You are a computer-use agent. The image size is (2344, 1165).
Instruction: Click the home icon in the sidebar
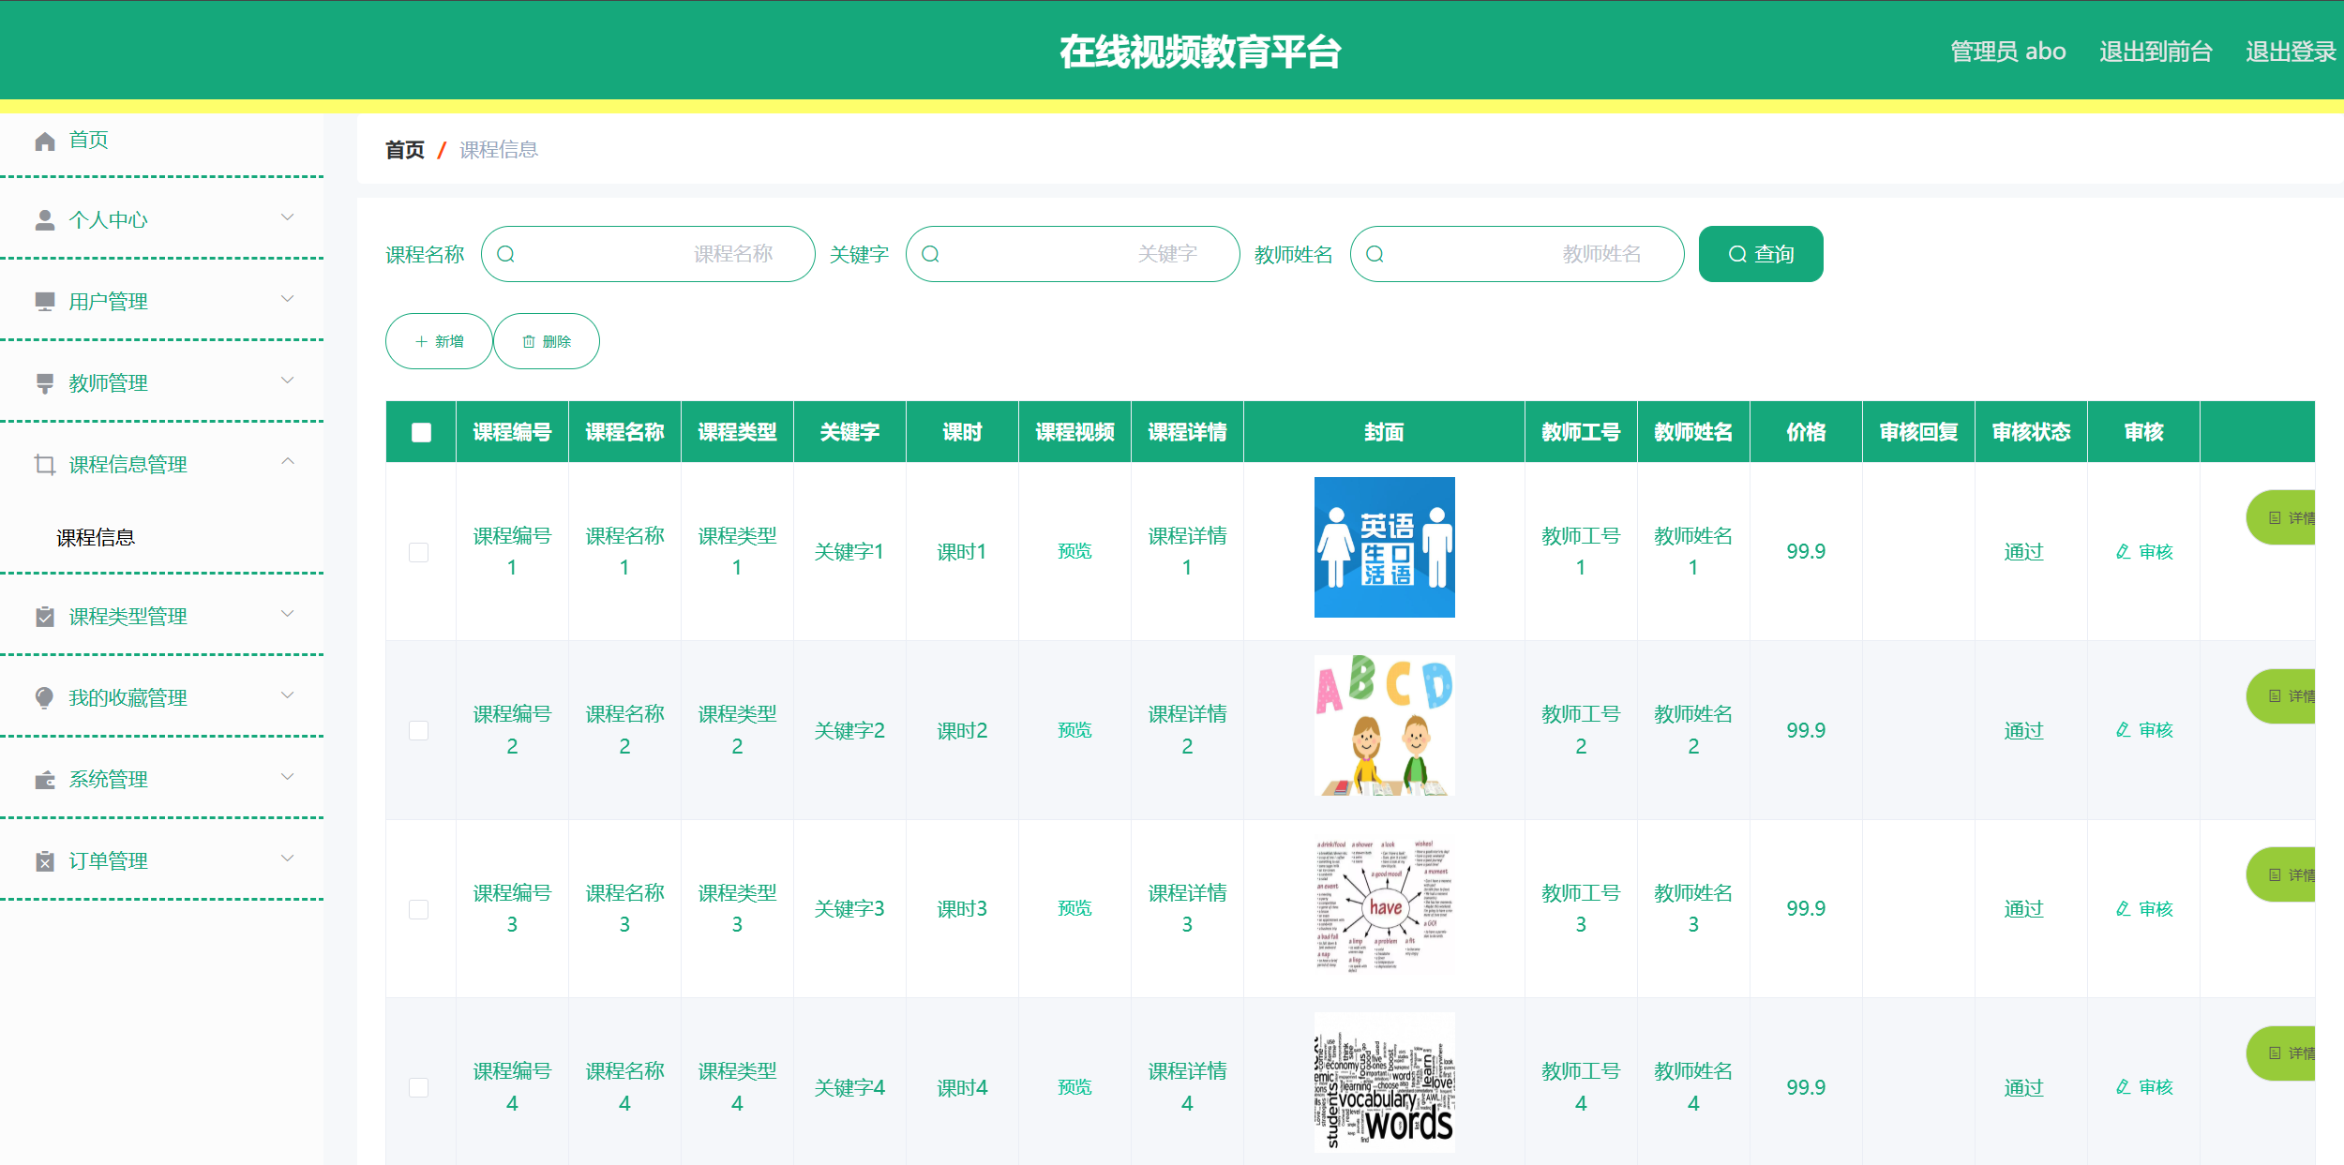pos(44,142)
